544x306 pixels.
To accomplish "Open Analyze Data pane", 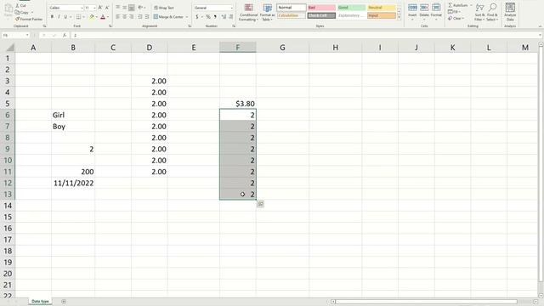I will 510,12.
